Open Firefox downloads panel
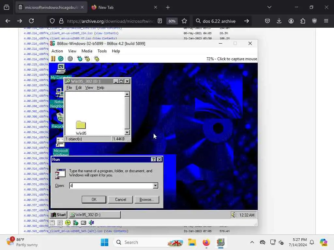The image size is (334, 250). [x=279, y=21]
